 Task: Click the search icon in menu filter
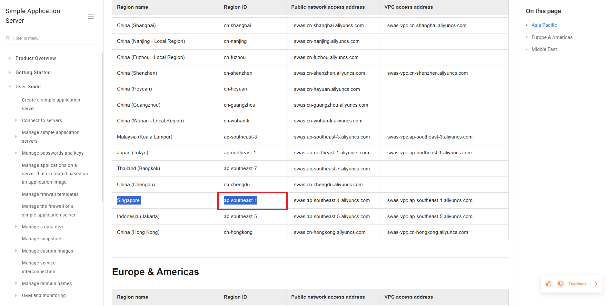coord(8,38)
